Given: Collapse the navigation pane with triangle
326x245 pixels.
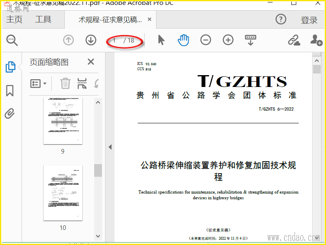Looking at the screenshot, I should pyautogui.click(x=110, y=147).
